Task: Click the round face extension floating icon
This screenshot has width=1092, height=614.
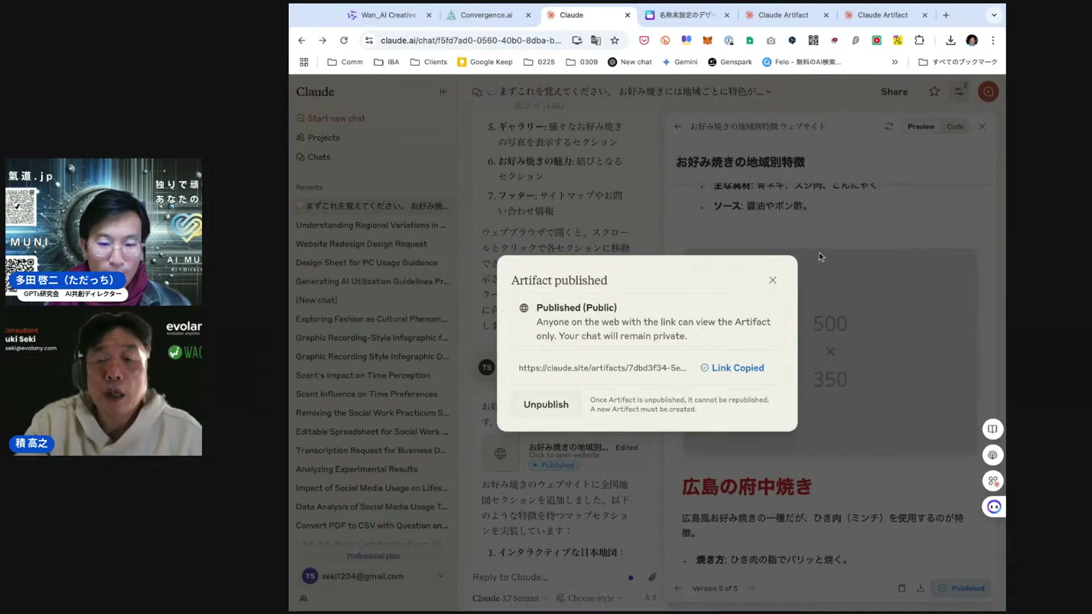Action: pos(994,507)
